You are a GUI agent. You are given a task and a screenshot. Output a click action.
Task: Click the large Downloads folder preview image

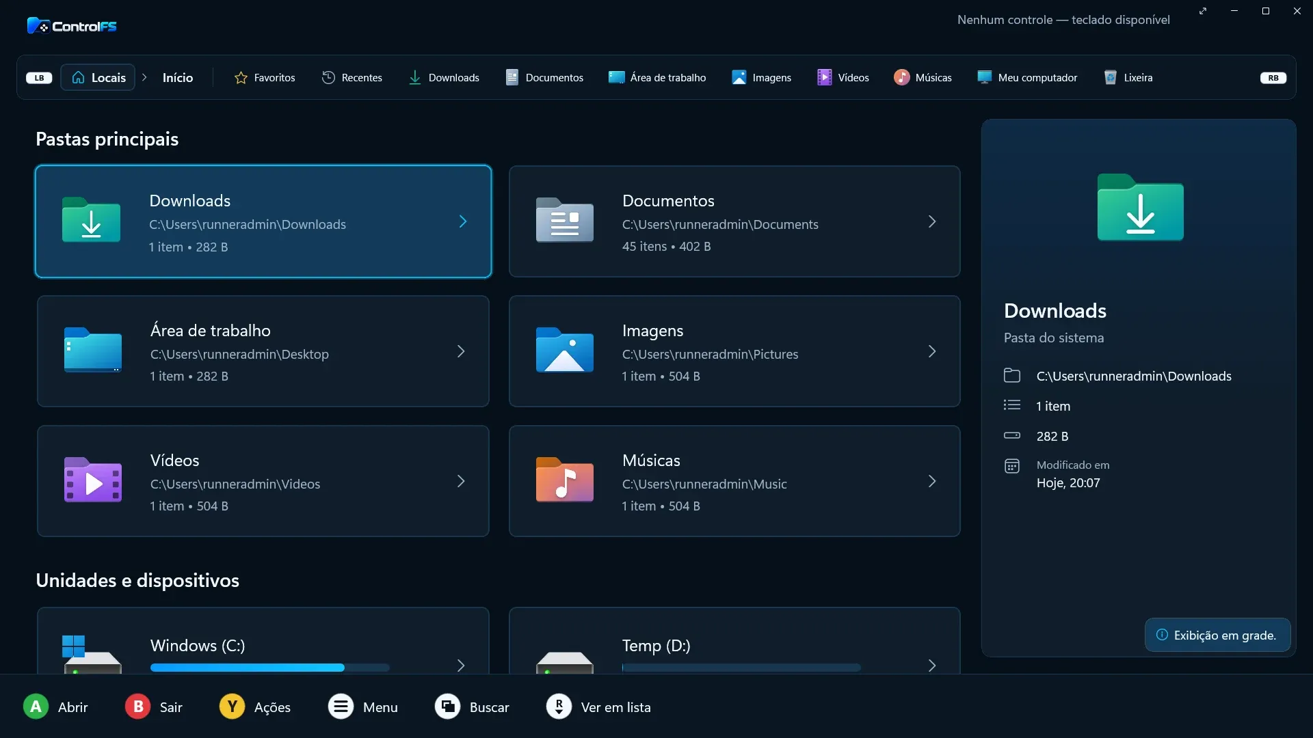click(x=1140, y=207)
